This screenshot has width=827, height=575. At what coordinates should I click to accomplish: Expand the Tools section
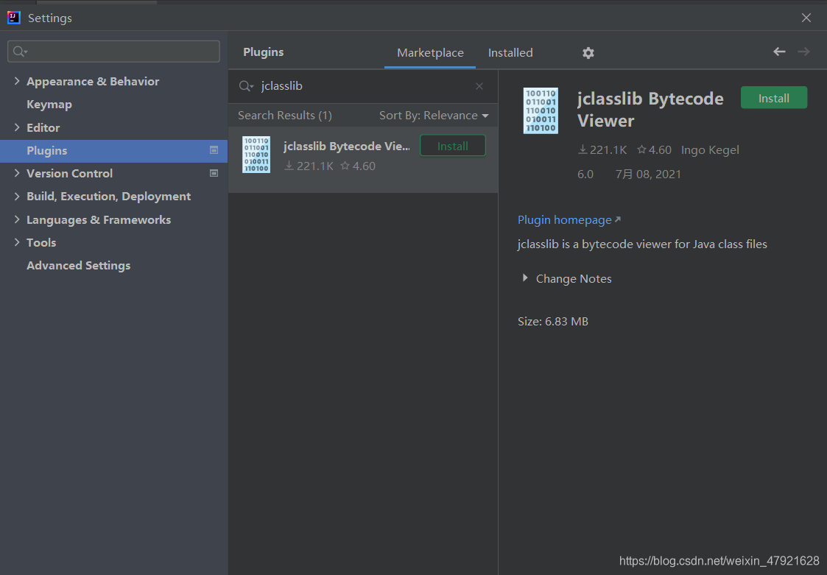pyautogui.click(x=17, y=242)
